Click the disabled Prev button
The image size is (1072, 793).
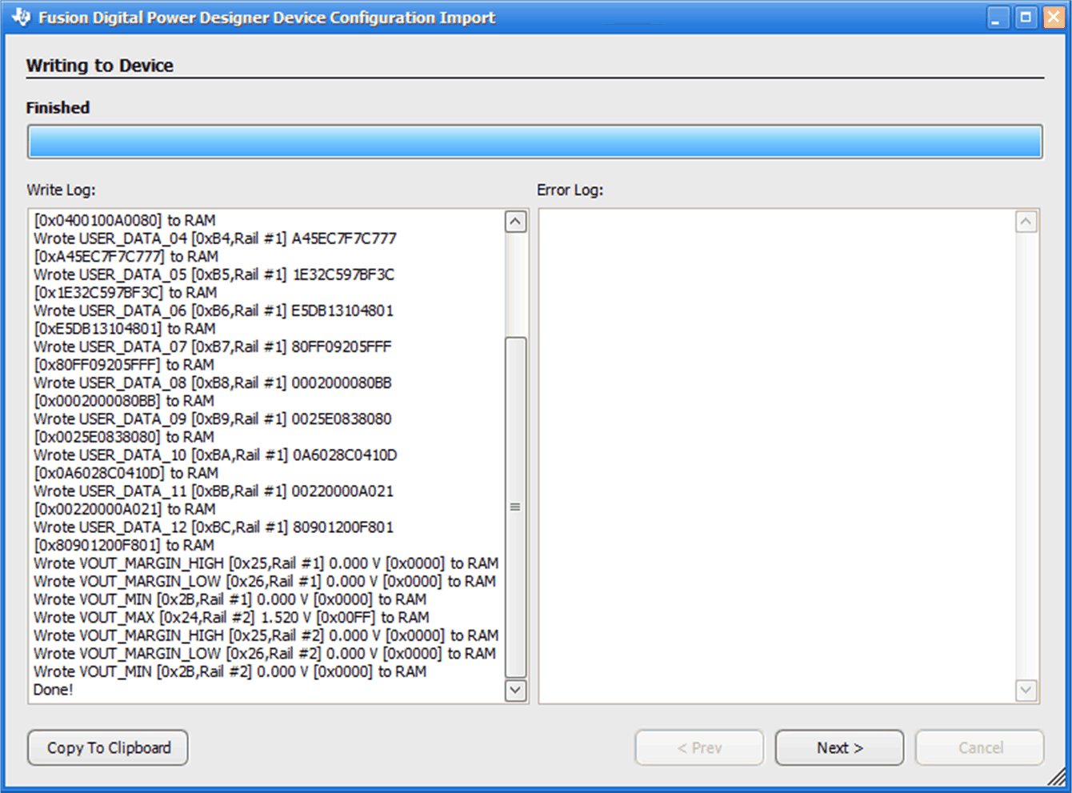click(x=699, y=747)
